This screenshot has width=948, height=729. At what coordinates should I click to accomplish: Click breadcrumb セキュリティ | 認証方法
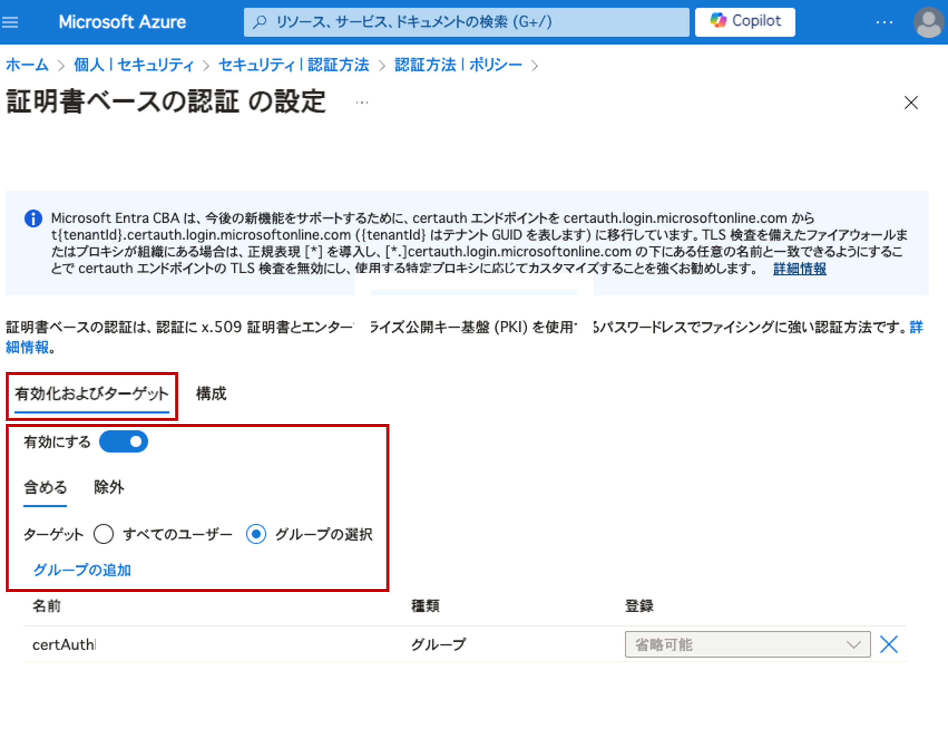coord(293,65)
